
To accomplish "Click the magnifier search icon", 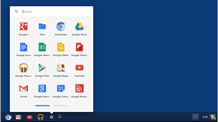I will [x=16, y=12].
